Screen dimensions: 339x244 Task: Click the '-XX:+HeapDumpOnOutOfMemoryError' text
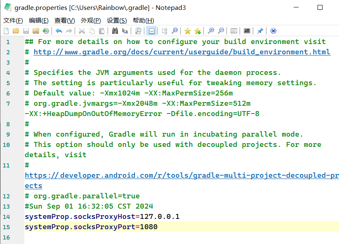93,114
